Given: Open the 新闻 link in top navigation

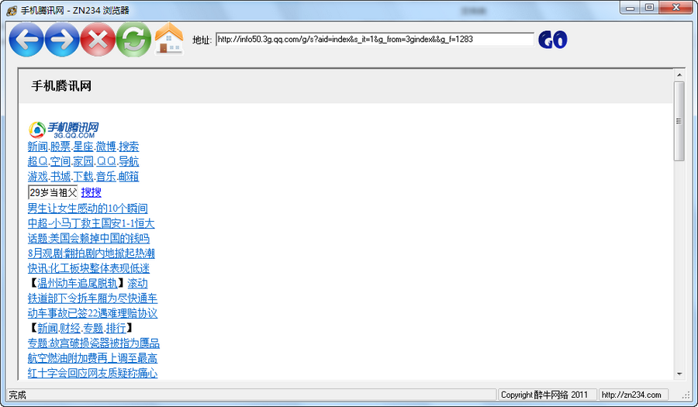Looking at the screenshot, I should pyautogui.click(x=38, y=147).
